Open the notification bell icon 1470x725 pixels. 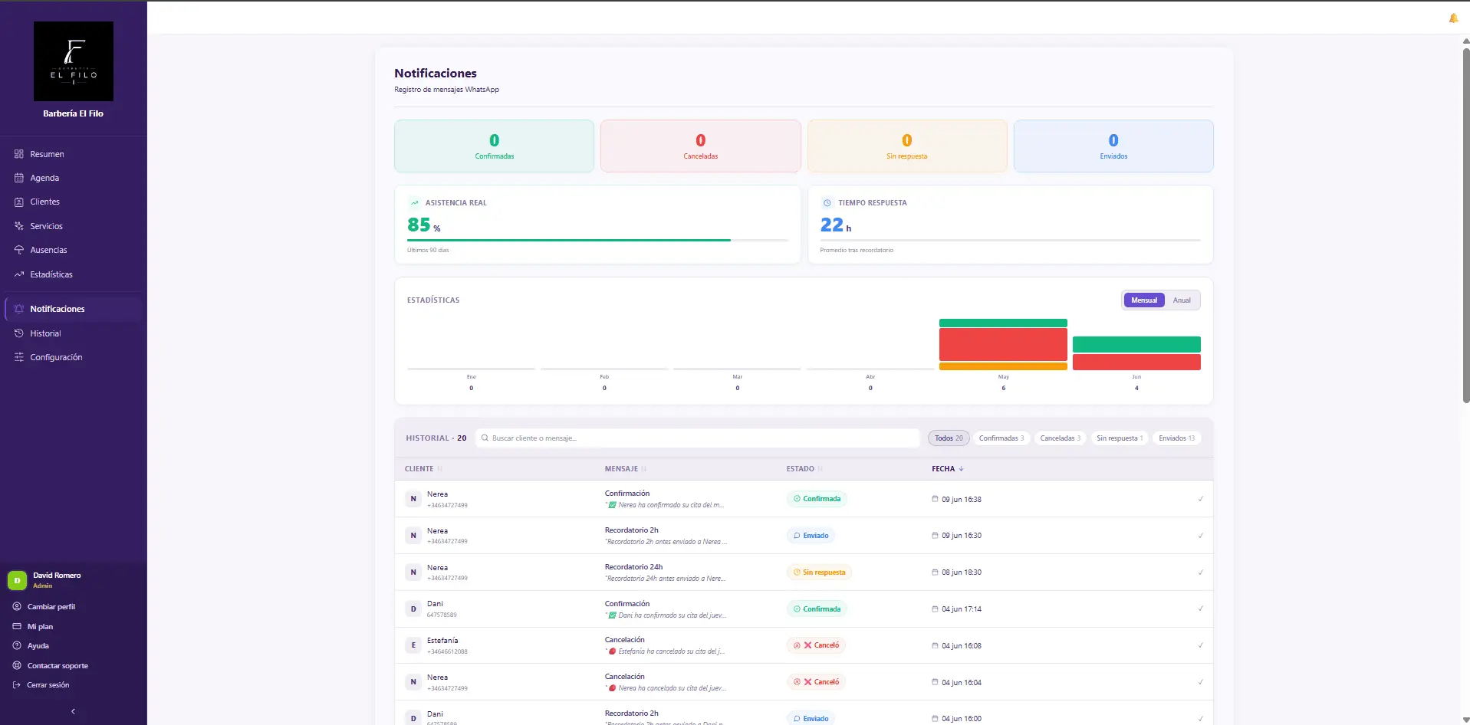[x=1453, y=18]
